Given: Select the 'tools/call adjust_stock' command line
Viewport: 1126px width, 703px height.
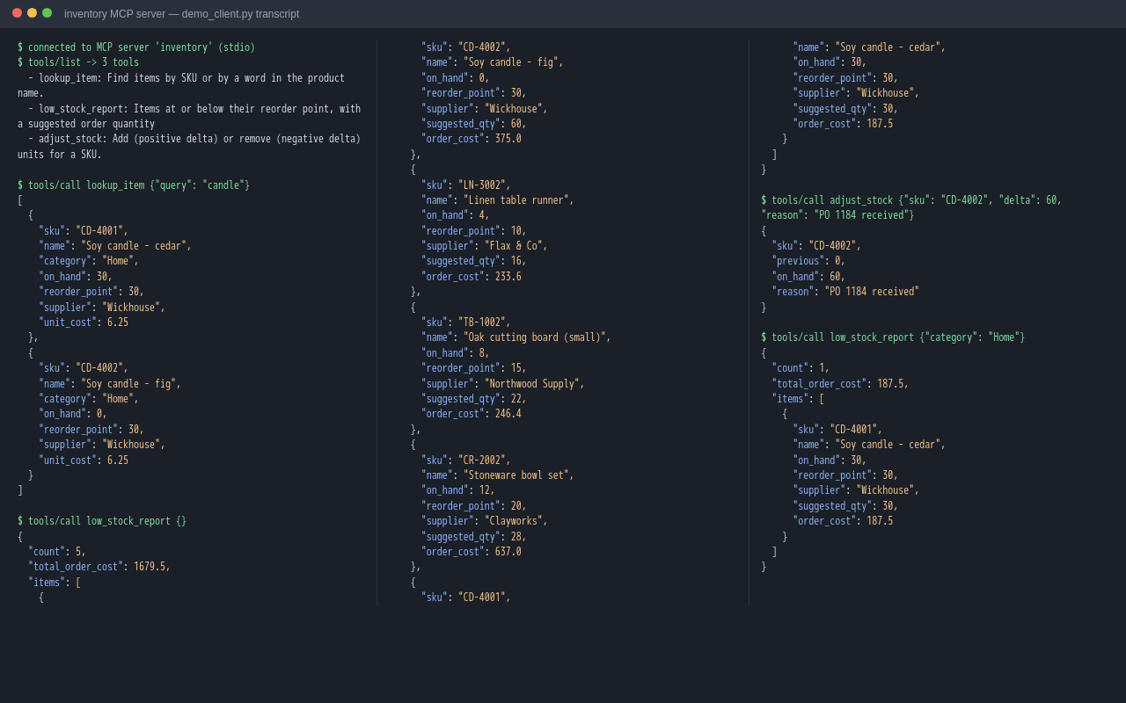Looking at the screenshot, I should pos(911,207).
